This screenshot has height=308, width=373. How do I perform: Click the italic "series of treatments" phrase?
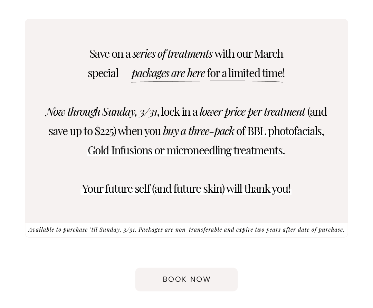coord(172,54)
